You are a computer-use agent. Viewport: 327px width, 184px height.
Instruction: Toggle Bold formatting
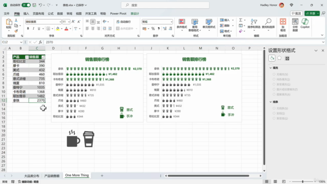[28, 29]
